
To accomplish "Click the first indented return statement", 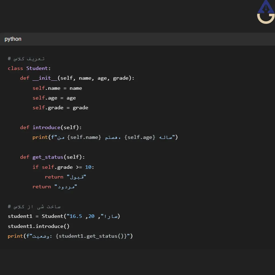I will tap(66, 177).
